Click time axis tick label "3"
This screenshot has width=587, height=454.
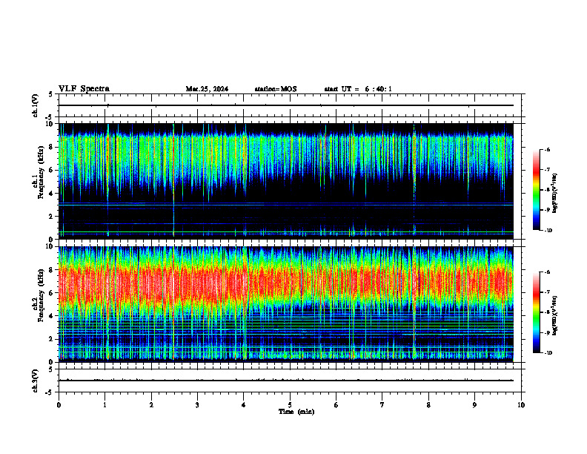point(197,405)
